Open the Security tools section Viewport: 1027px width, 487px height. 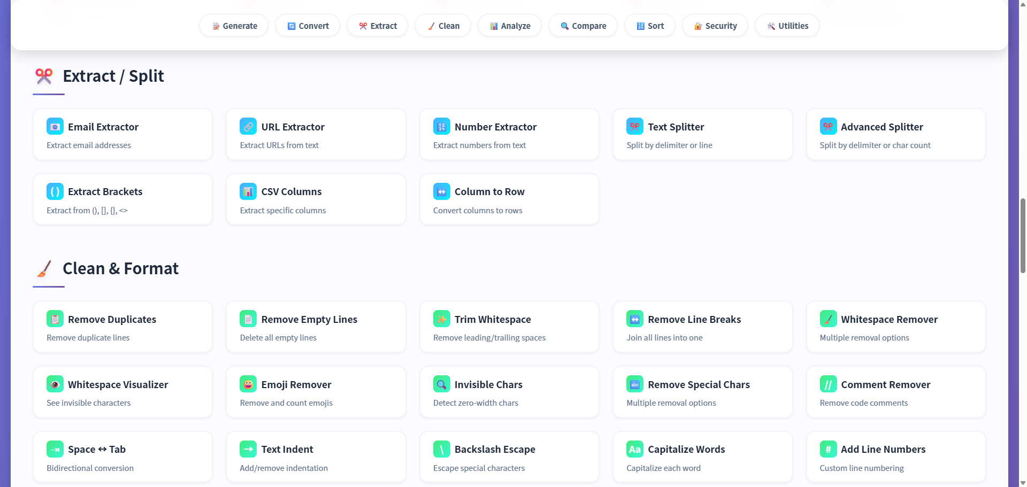tap(715, 25)
